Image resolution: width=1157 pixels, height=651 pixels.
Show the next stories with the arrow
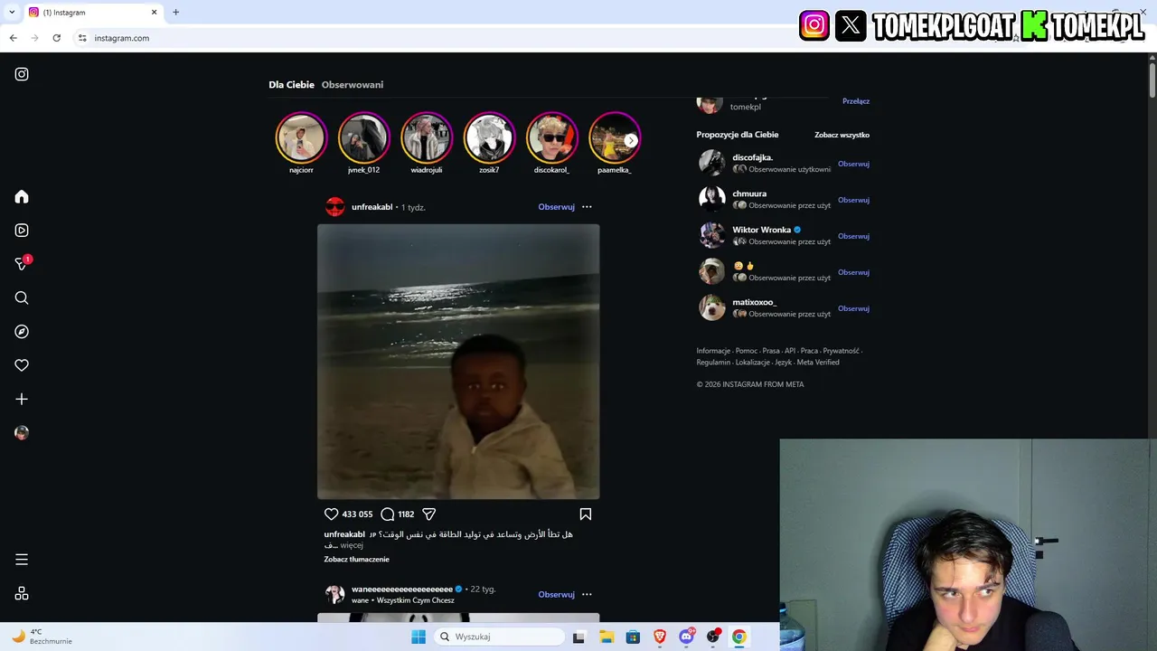click(x=631, y=140)
